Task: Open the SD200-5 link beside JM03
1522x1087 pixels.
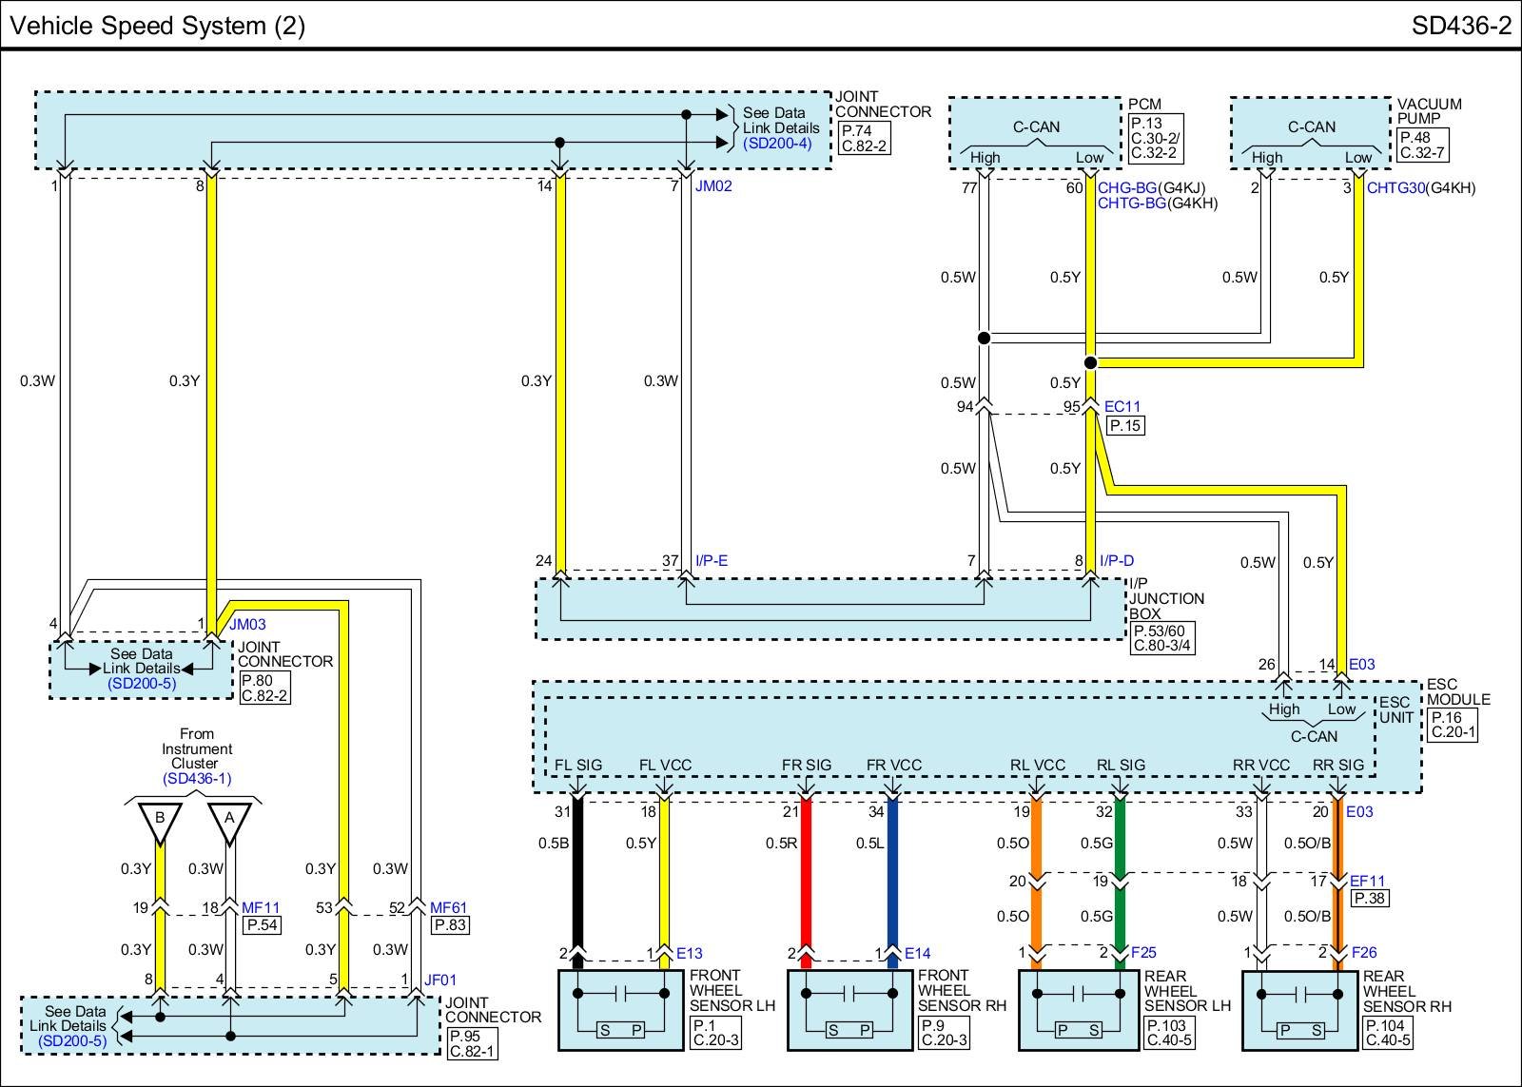Action: [141, 683]
